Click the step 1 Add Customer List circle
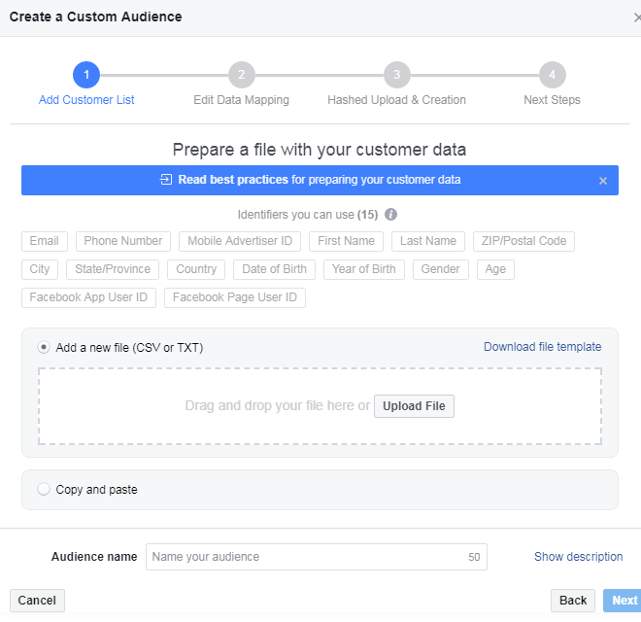The height and width of the screenshot is (622, 641). (85, 75)
